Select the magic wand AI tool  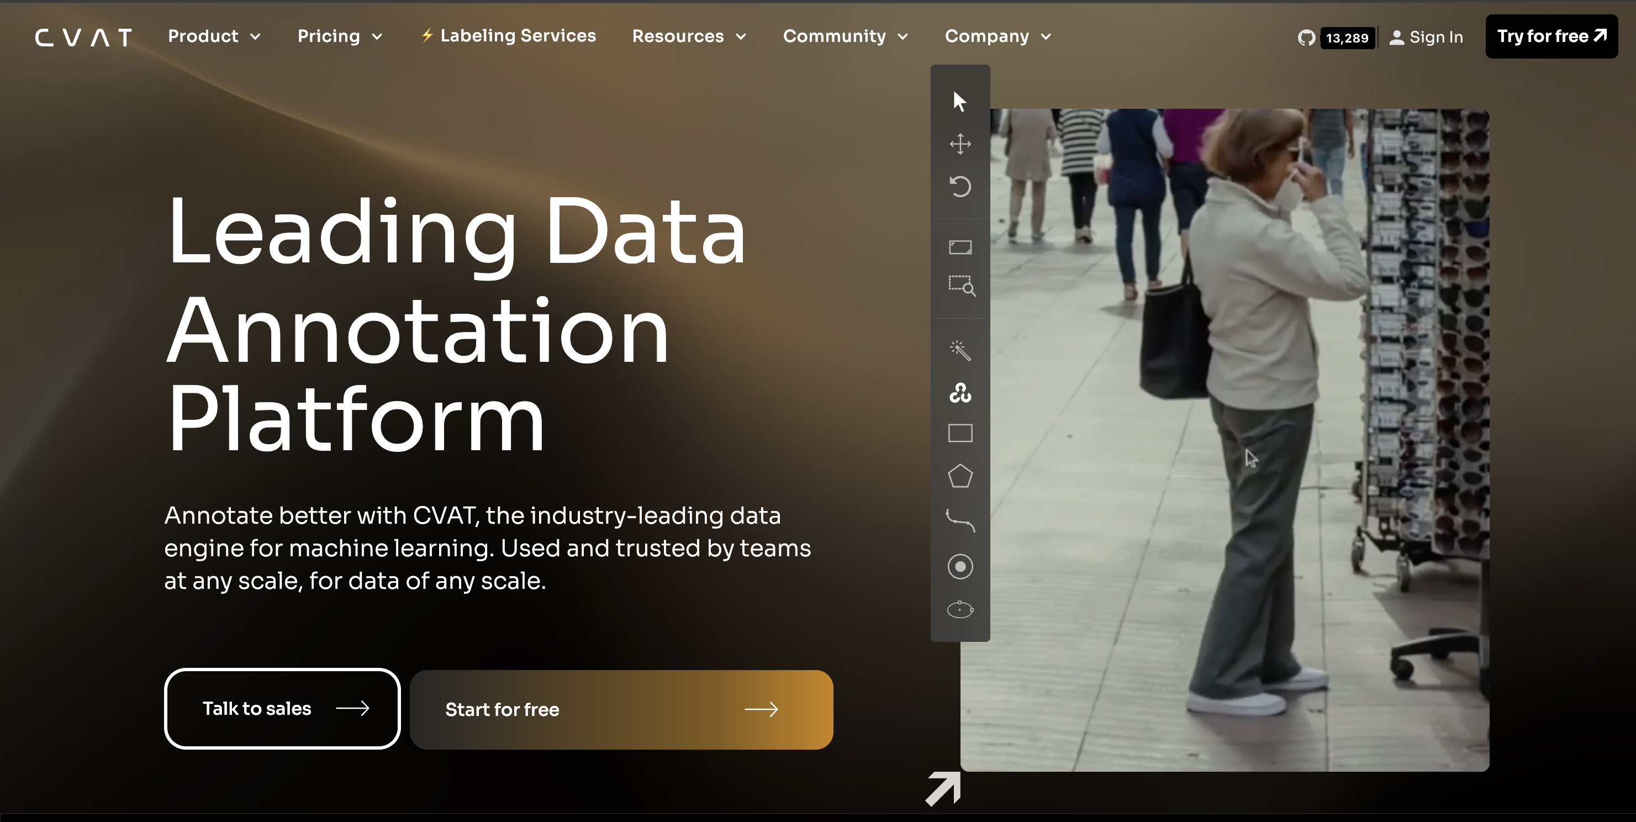959,350
